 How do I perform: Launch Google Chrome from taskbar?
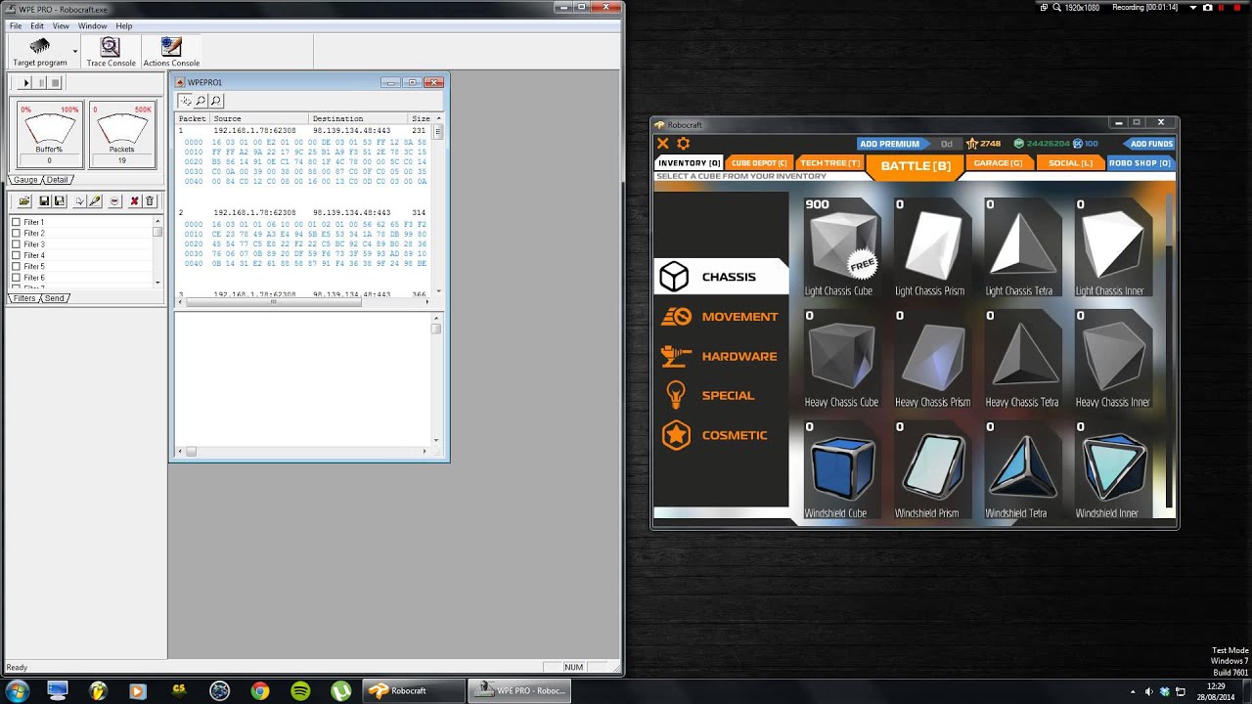pyautogui.click(x=260, y=691)
